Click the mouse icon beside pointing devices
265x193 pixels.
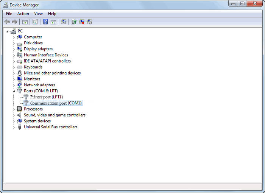click(x=20, y=73)
